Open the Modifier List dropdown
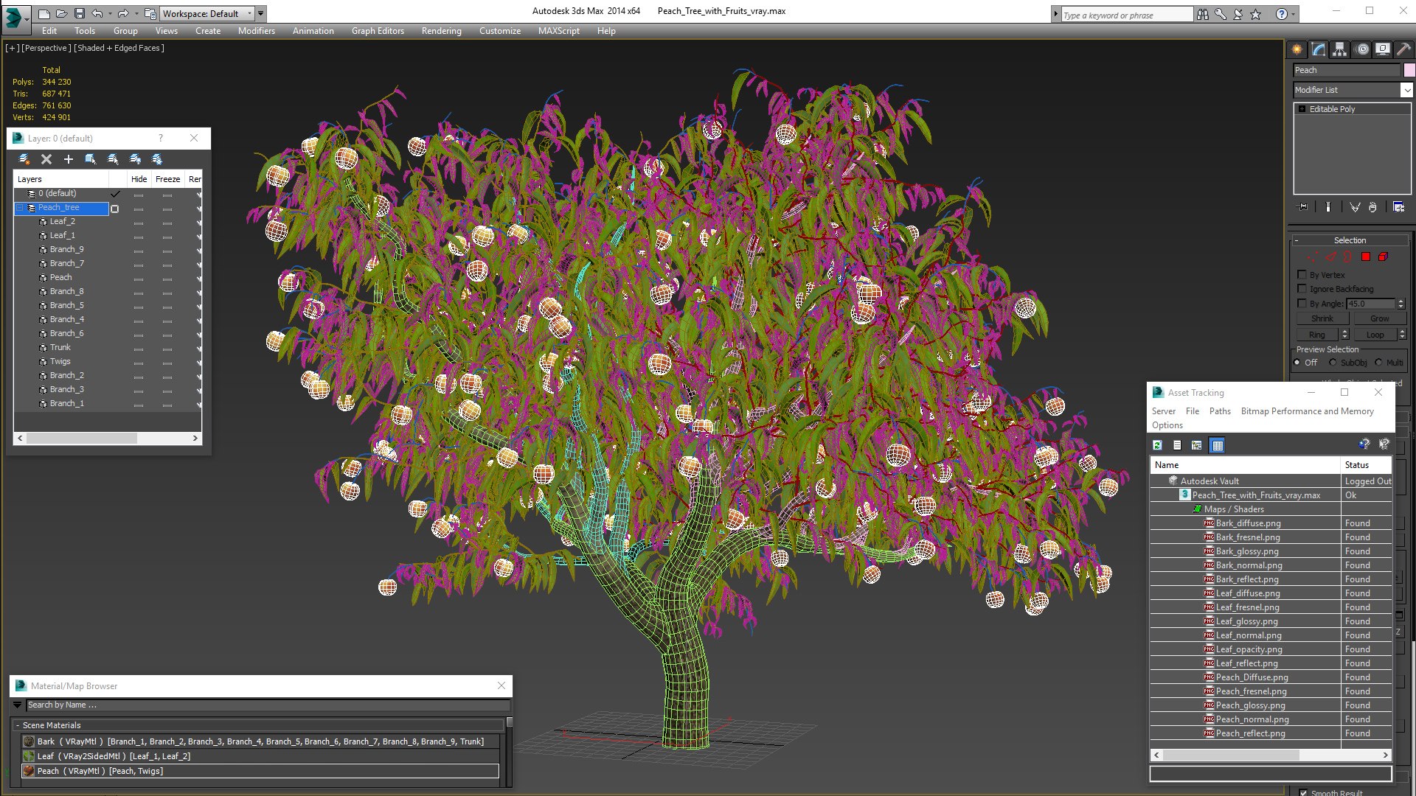The width and height of the screenshot is (1416, 796). [x=1406, y=90]
